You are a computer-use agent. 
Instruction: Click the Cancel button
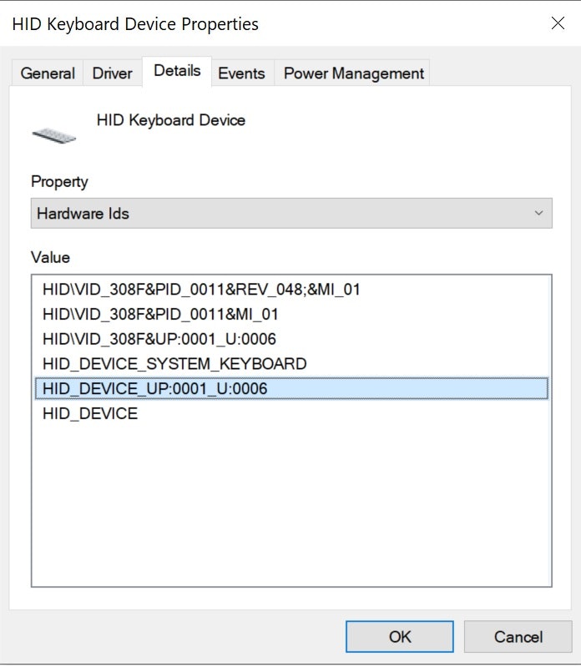click(518, 637)
